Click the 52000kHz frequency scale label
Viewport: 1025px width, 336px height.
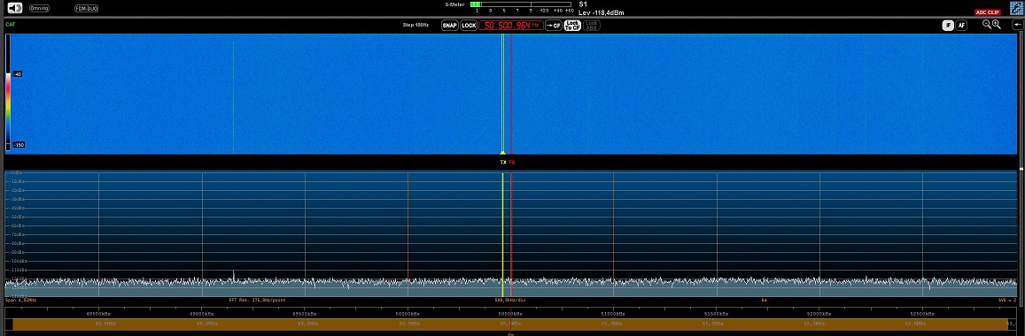(819, 313)
